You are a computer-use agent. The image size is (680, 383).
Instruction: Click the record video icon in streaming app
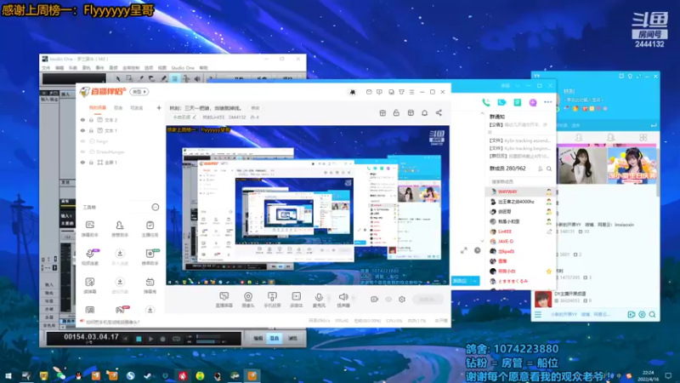[x=374, y=300]
